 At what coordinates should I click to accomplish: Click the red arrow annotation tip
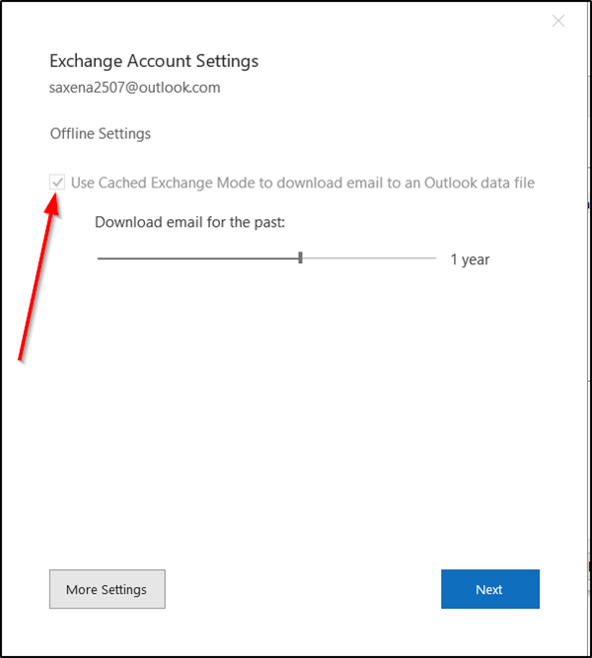[55, 196]
